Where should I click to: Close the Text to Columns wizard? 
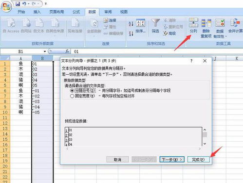(x=205, y=61)
